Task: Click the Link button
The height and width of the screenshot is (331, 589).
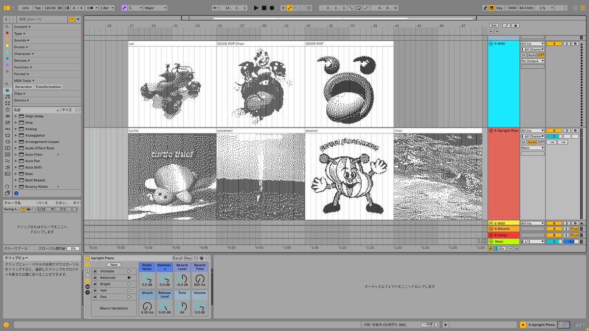Action: coord(26,8)
